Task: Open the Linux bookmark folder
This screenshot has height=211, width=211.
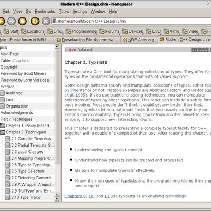Action: (x=55, y=31)
